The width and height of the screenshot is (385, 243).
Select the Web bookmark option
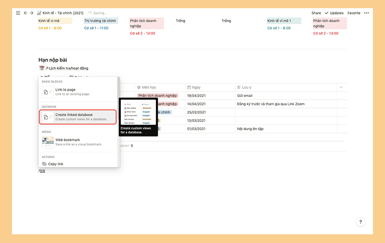[78, 142]
